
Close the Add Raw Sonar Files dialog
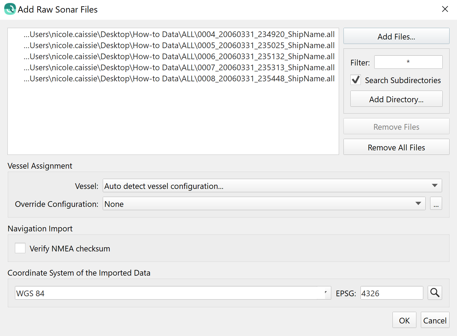point(445,9)
